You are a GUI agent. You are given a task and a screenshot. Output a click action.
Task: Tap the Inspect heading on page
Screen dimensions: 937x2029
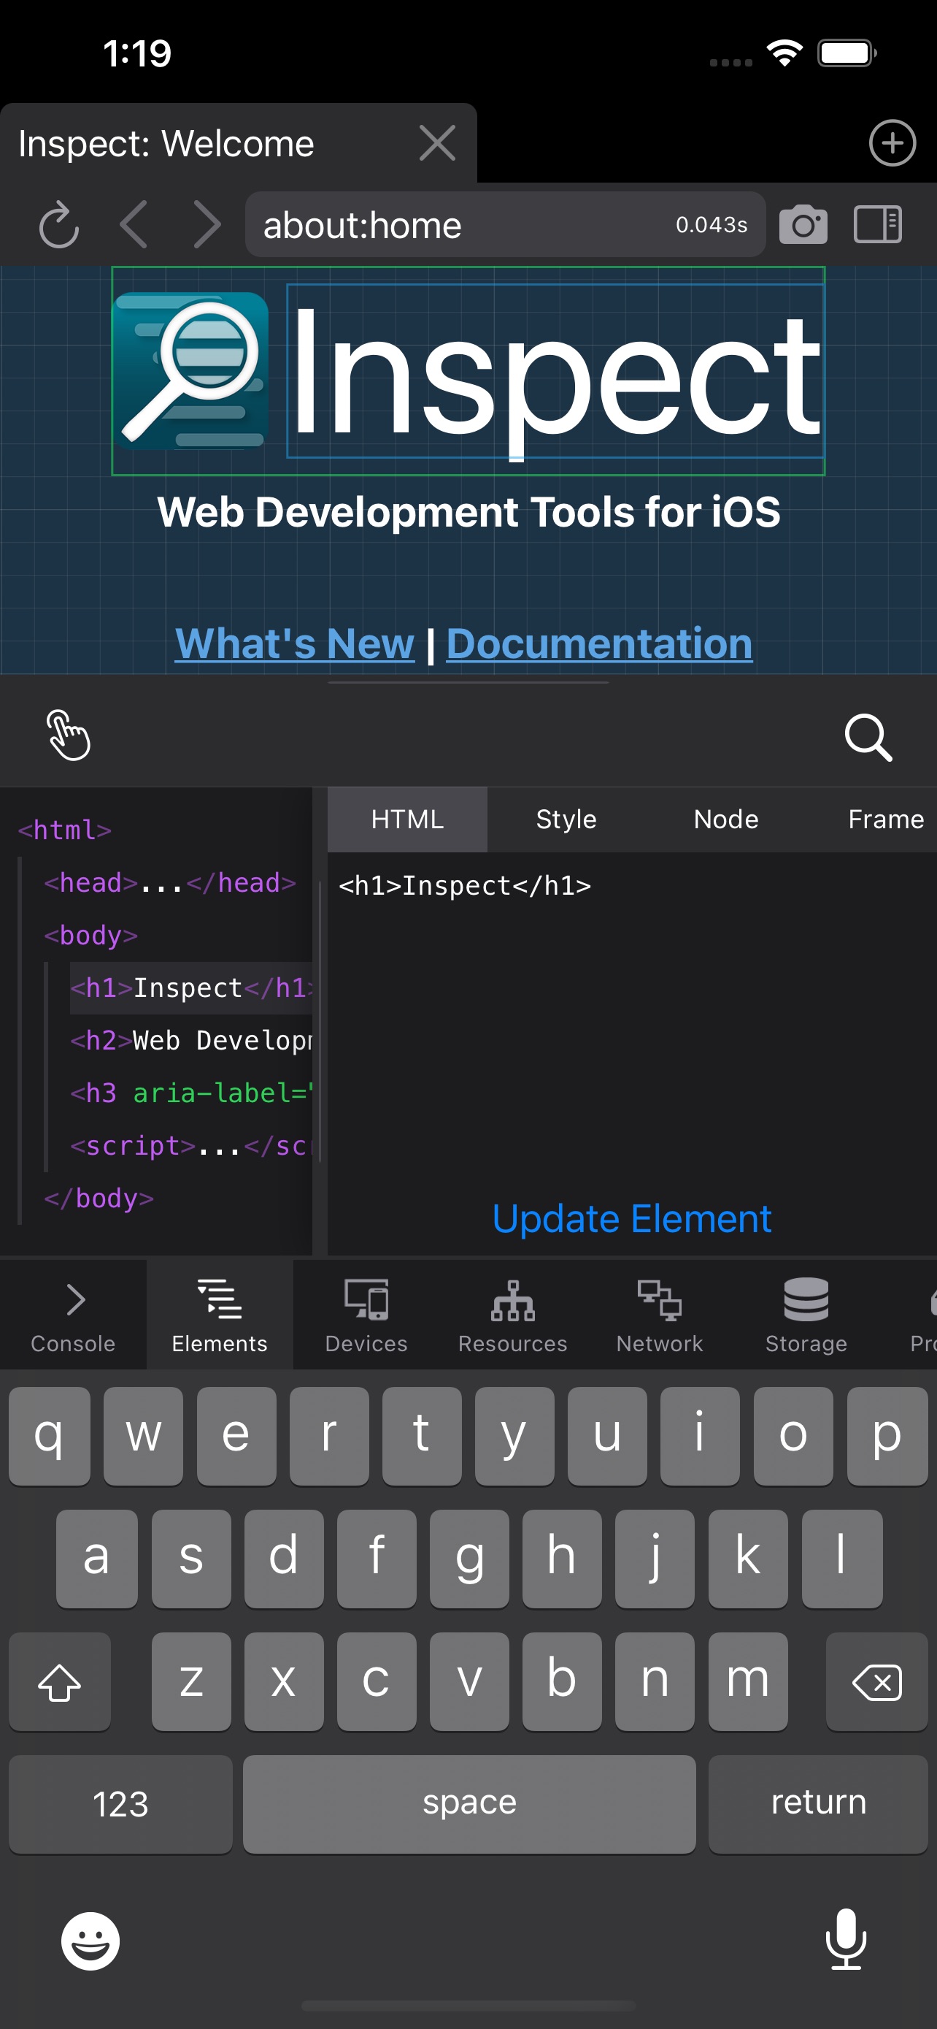click(555, 371)
